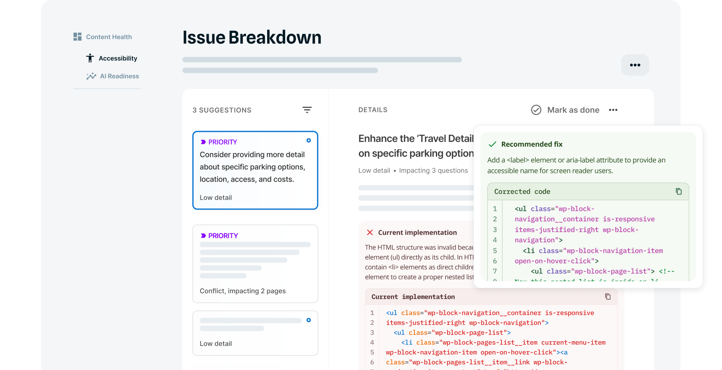Click Mark as done
The image size is (722, 370).
(565, 110)
